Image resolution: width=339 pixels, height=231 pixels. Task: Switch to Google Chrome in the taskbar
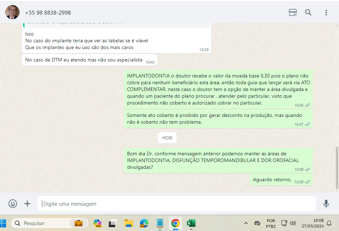[175, 223]
